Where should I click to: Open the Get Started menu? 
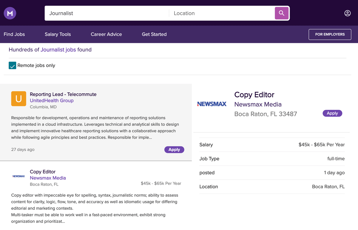point(154,34)
